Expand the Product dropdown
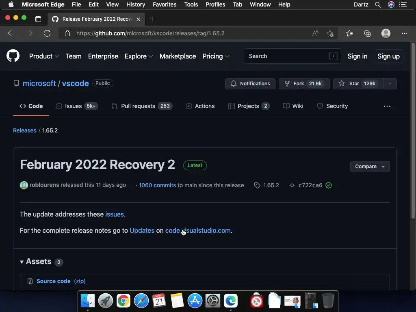This screenshot has height=312, width=416. pos(44,56)
